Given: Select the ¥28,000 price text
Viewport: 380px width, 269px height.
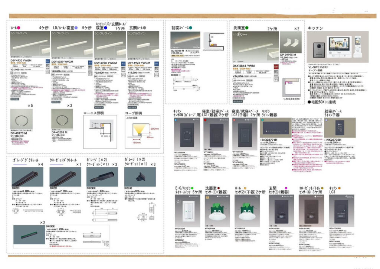Looking at the screenshot, I should 57,71.
